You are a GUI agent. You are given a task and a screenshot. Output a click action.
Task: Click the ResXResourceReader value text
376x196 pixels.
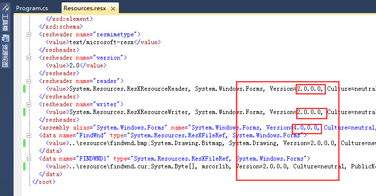(x=130, y=89)
